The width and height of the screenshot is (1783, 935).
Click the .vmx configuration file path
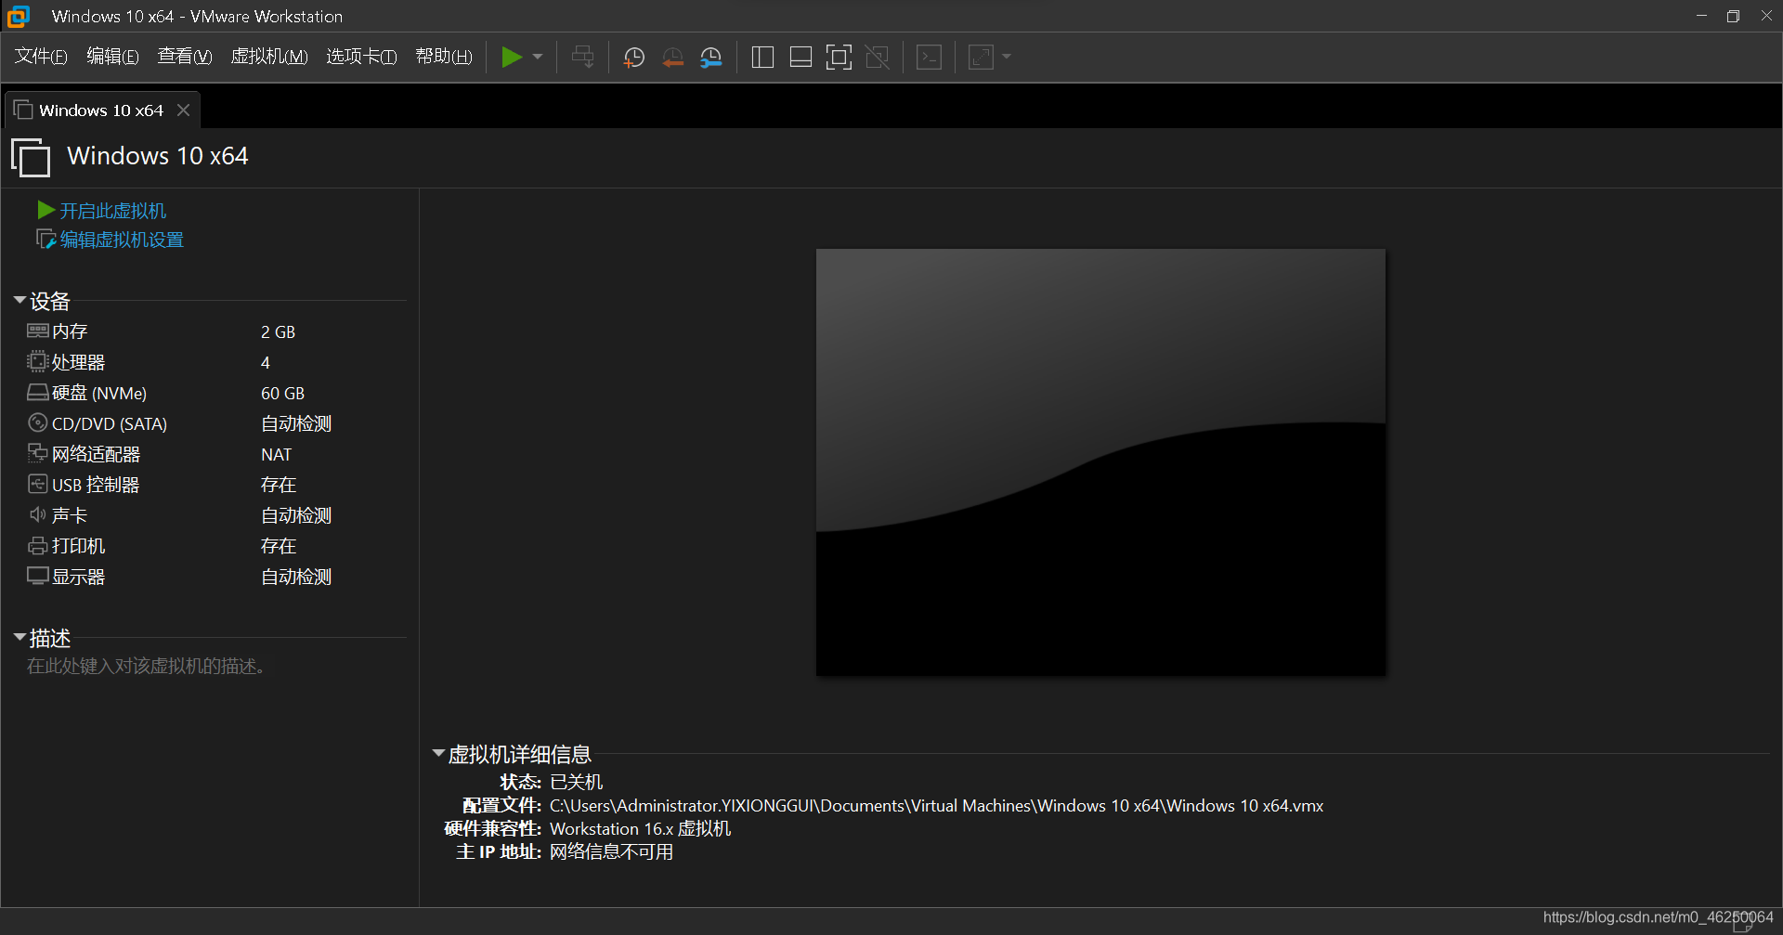(x=936, y=806)
